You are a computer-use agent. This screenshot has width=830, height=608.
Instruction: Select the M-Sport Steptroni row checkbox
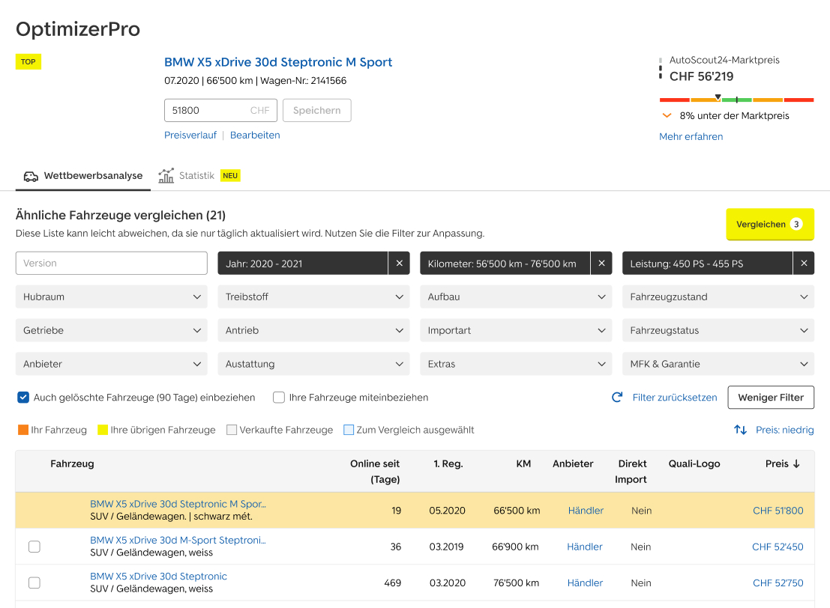click(34, 547)
